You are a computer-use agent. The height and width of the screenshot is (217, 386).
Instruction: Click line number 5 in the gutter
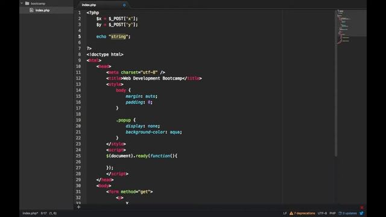click(79, 37)
